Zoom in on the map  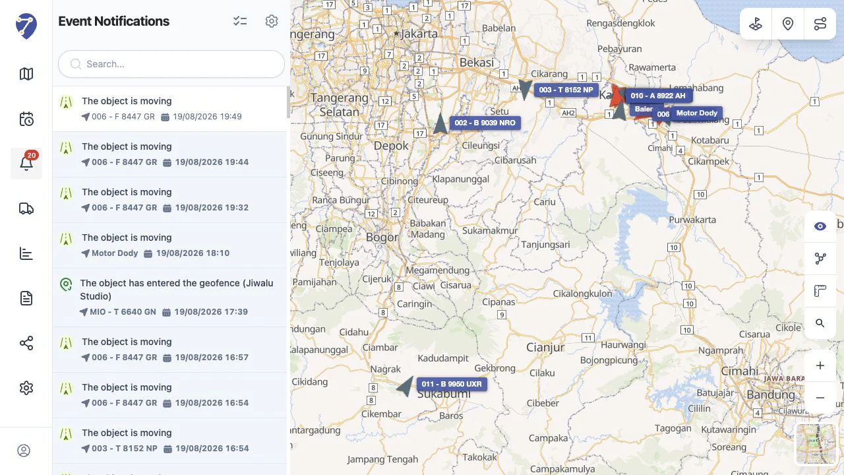tap(820, 365)
